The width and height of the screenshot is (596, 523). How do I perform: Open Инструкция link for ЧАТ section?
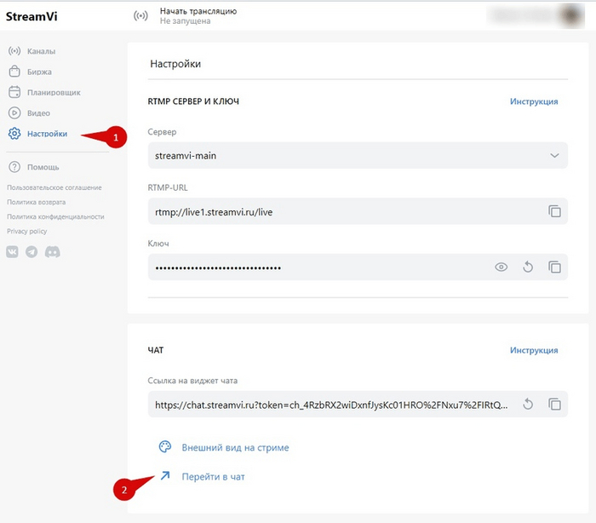point(534,350)
